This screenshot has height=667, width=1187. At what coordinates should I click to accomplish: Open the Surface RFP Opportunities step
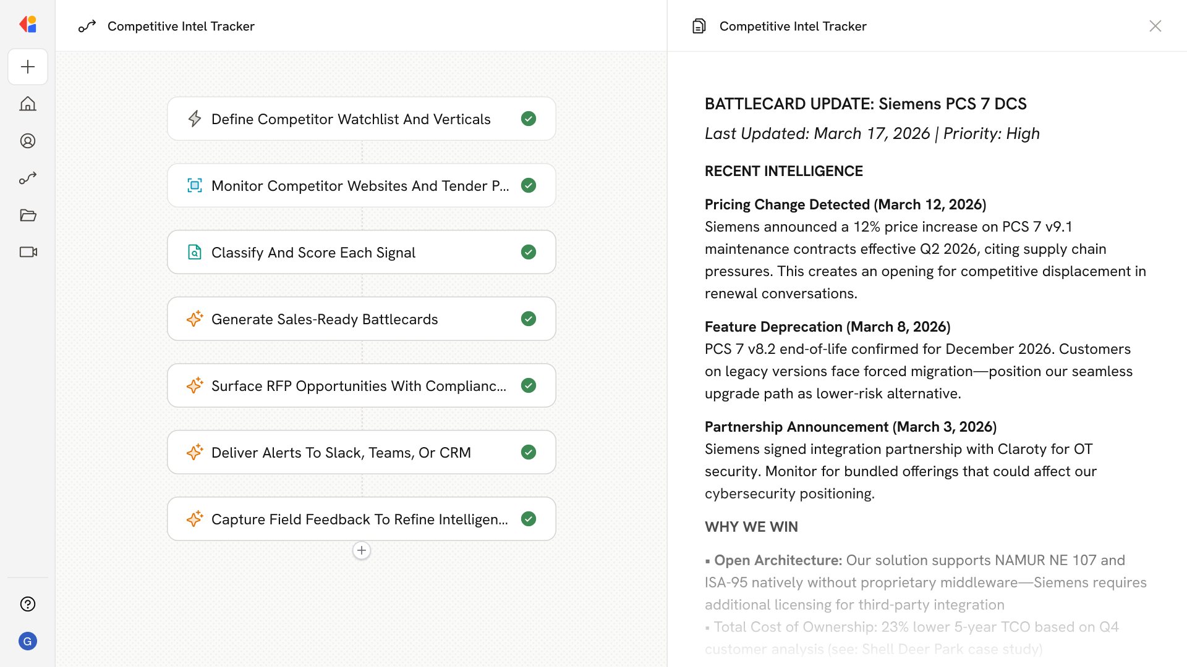pyautogui.click(x=359, y=385)
